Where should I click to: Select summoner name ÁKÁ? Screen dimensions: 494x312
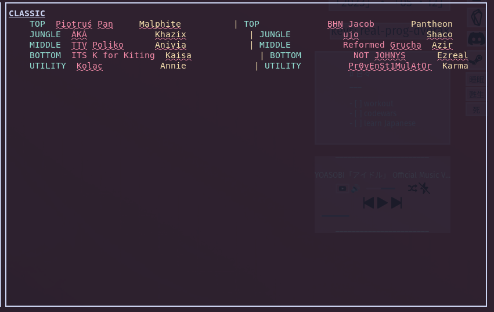click(79, 35)
